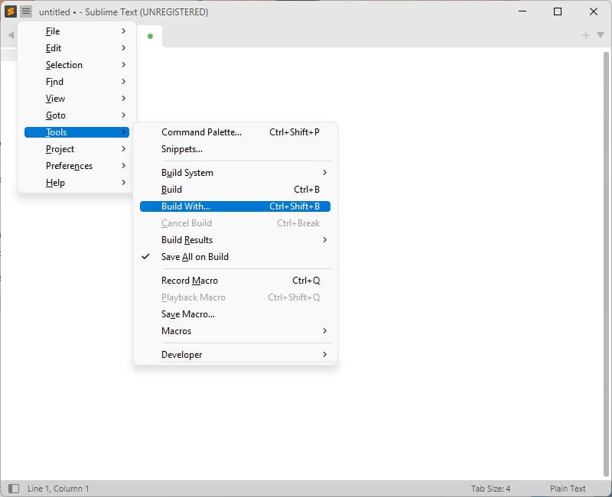Expand the Build System submenu
This screenshot has height=497, width=612.
(235, 173)
